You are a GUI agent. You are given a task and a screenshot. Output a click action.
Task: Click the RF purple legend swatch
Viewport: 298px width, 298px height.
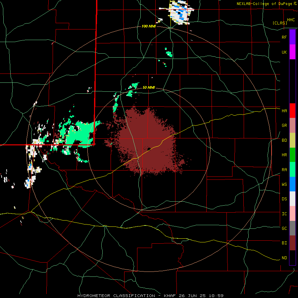tap(292, 37)
